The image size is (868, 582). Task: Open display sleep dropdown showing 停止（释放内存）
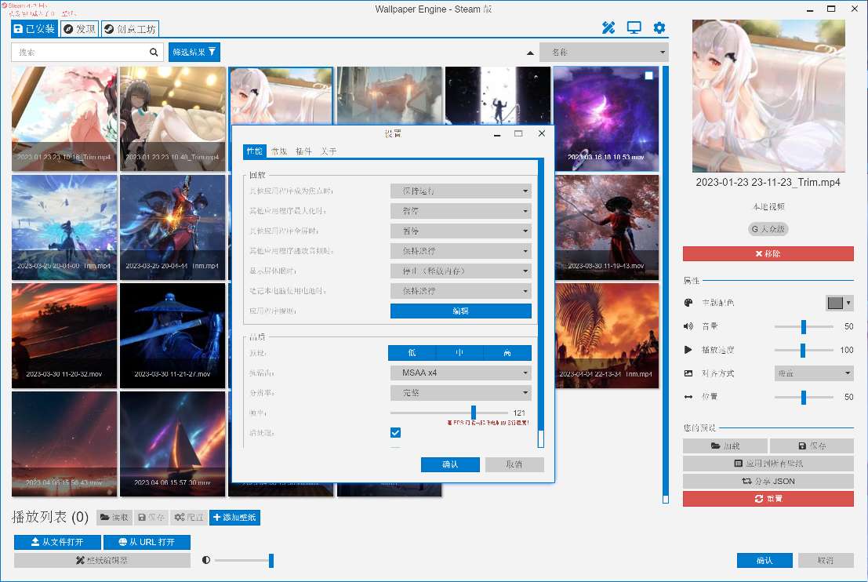pos(460,271)
